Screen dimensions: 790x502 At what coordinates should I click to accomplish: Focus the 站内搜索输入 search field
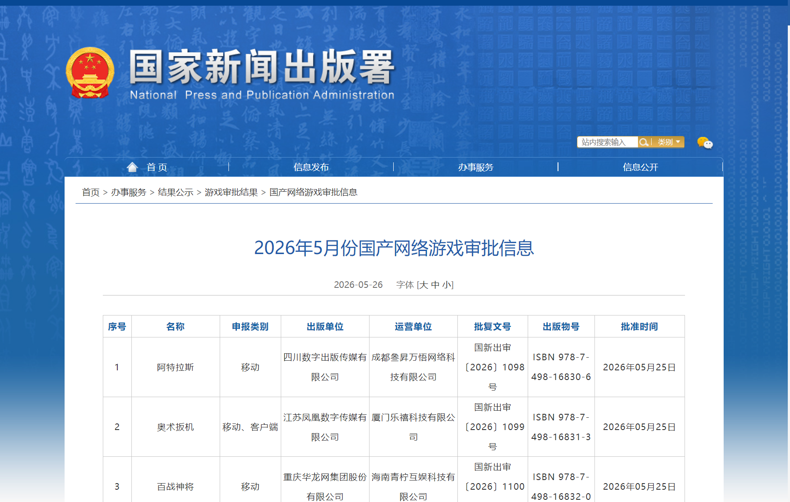608,142
